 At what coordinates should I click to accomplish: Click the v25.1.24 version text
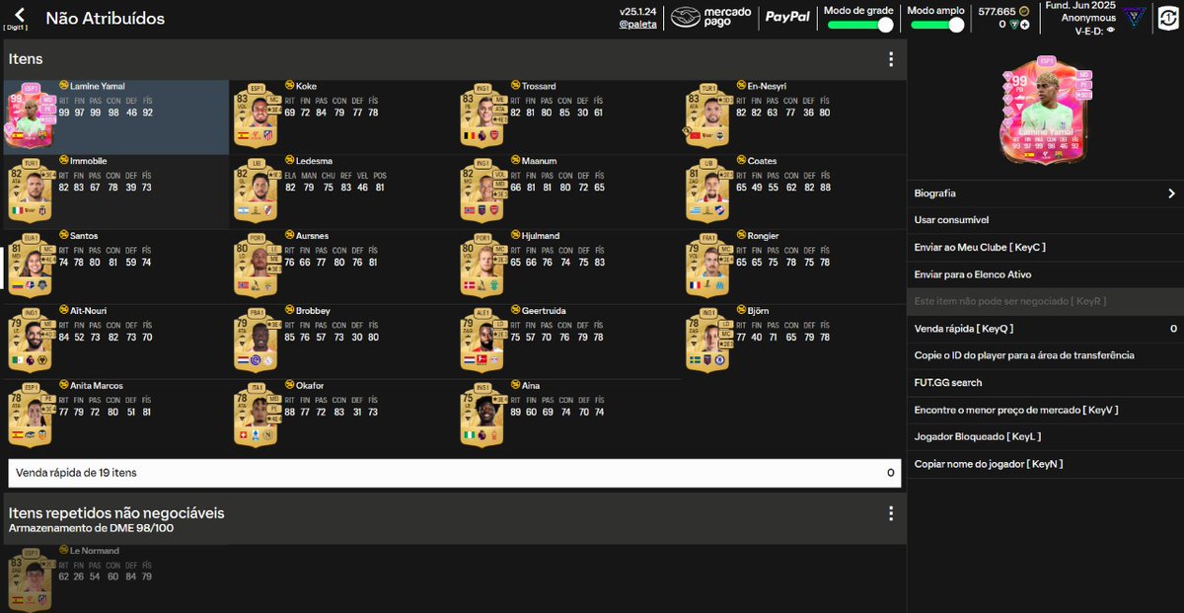coord(638,12)
